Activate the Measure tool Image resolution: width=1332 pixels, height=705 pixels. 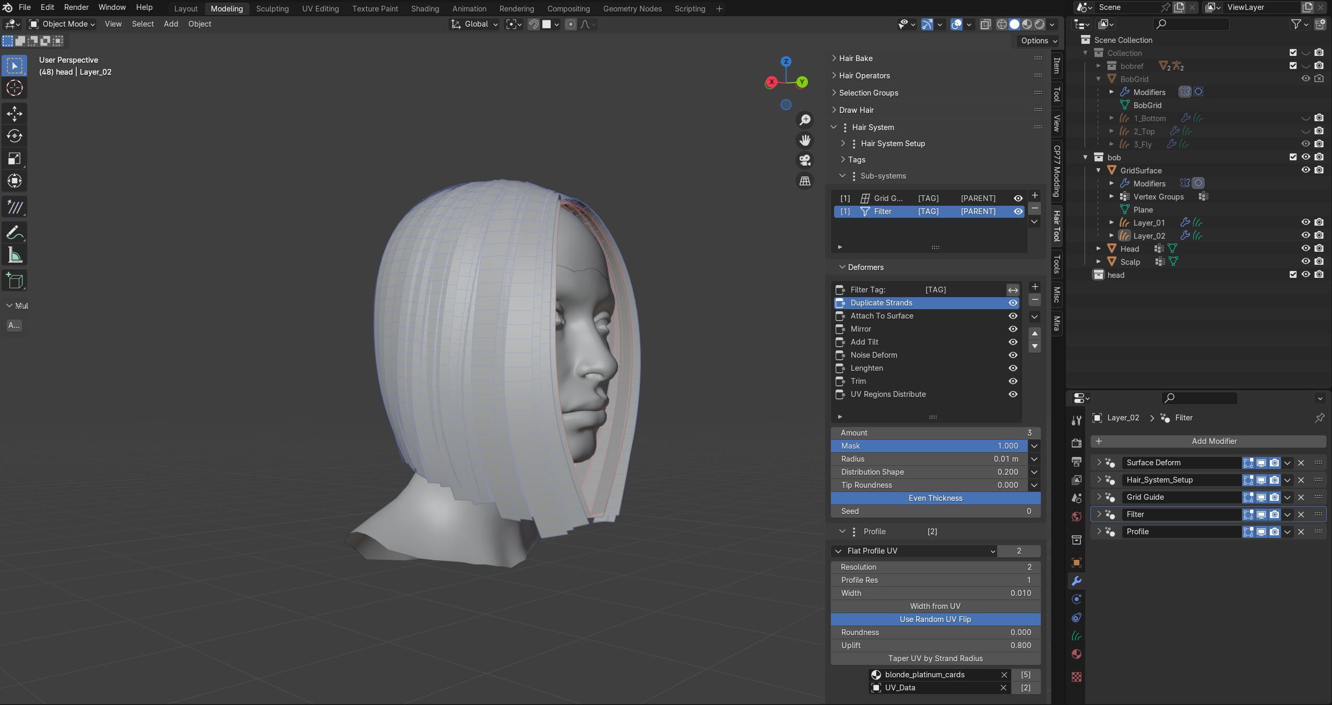coord(14,255)
